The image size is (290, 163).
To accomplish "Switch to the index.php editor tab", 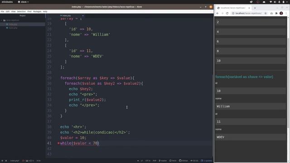I will (67, 16).
